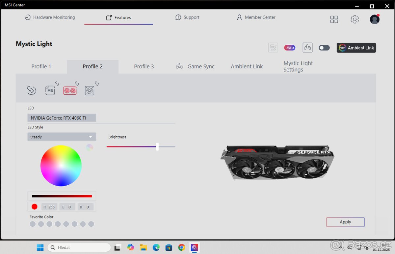Go to Hardware Monitoring section
395x254 pixels.
click(x=50, y=17)
